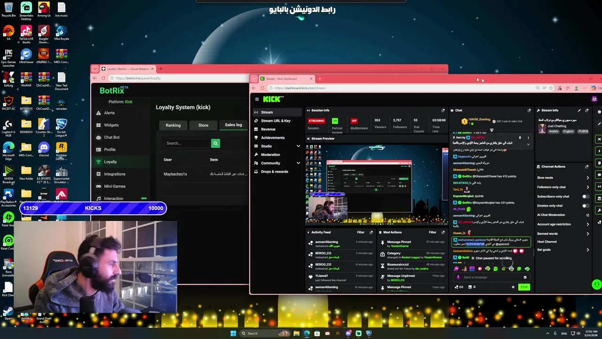Click Filter in Activity Feed
This screenshot has height=339, width=602.
[361, 232]
